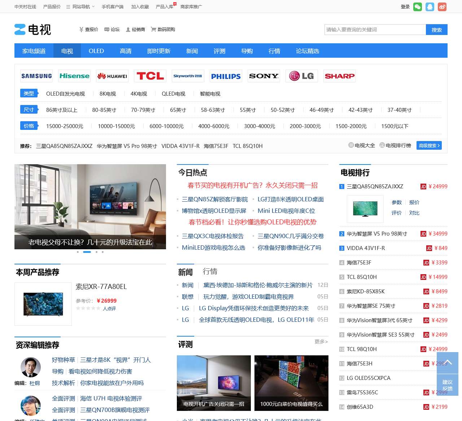Open the 产品入库 top bar link
This screenshot has height=421, width=462.
[x=165, y=6]
